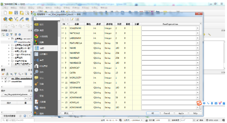Toggle the render checkbox in status bar
The width and height of the screenshot is (227, 123).
point(197,120)
